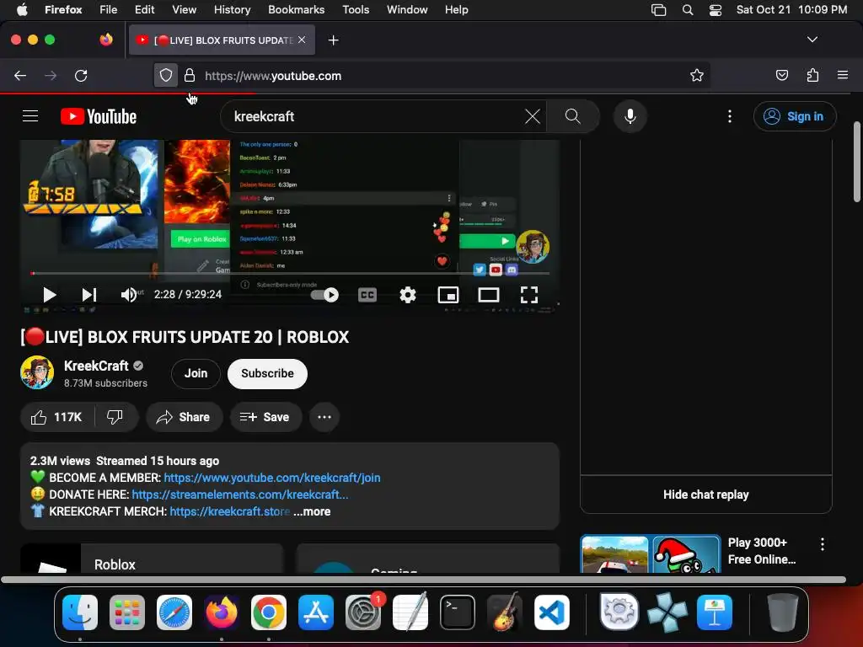
Task: Skip to the next video
Action: pyautogui.click(x=89, y=295)
